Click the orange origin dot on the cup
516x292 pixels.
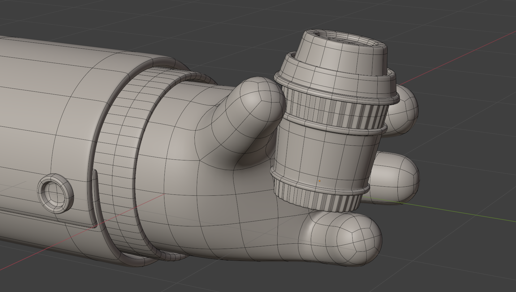point(319,181)
